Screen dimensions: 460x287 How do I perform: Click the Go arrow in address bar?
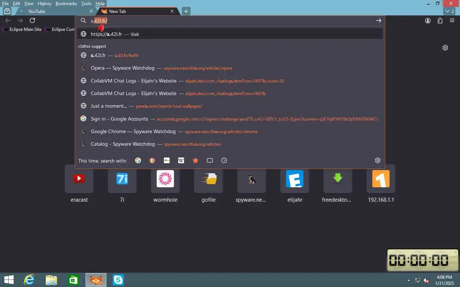pyautogui.click(x=378, y=20)
